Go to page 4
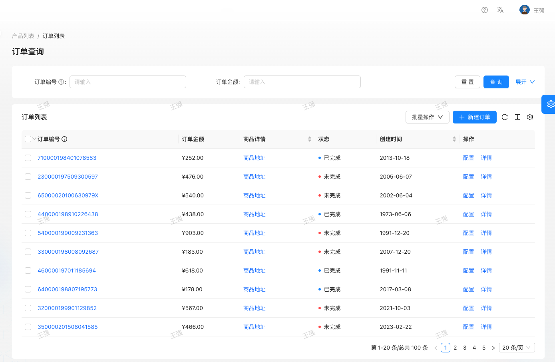The height and width of the screenshot is (362, 555). [474, 348]
